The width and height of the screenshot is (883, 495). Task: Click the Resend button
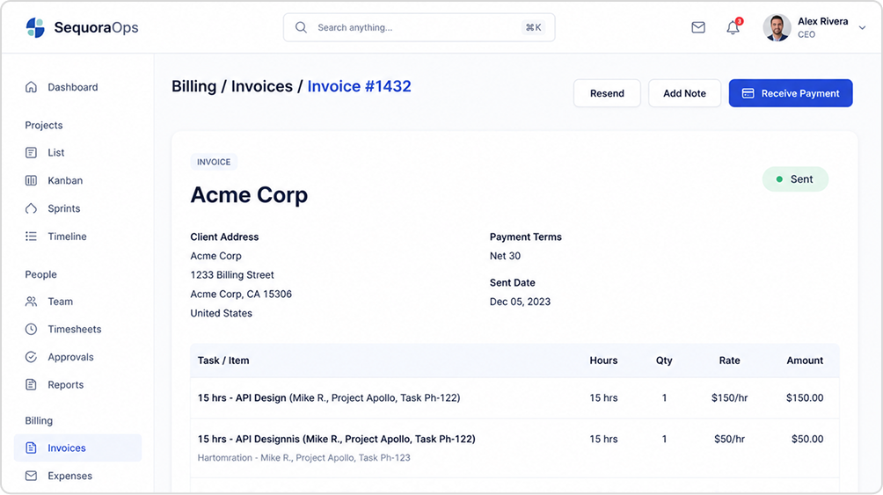click(x=607, y=93)
